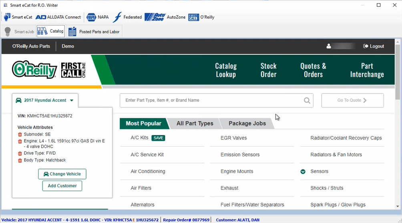Screen dimensions: 402x223
Task: Select the Shocks / Struts part type
Action: coord(327,188)
